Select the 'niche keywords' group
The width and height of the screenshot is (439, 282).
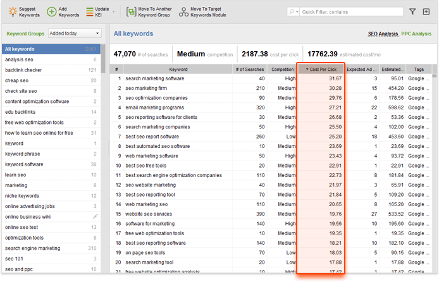point(51,196)
